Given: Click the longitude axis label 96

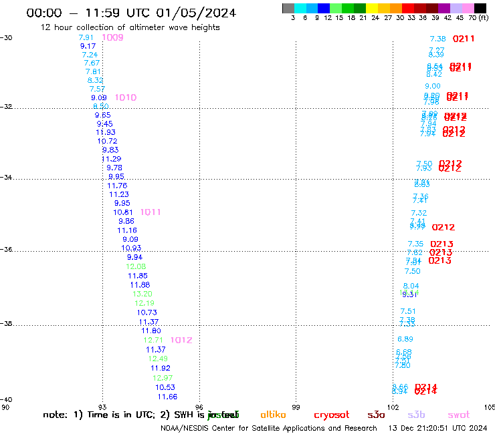Looking at the screenshot, I should [199, 407].
